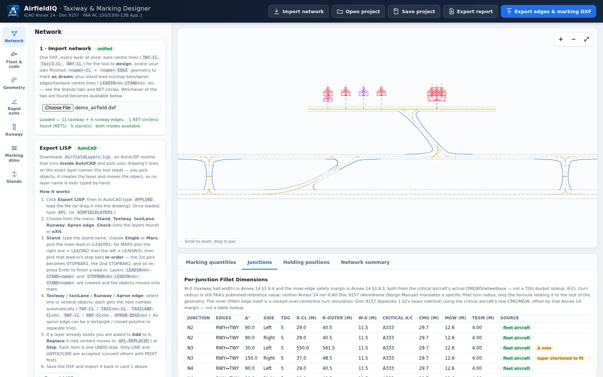The image size is (603, 377).
Task: Click Choose File for DXF import
Action: (x=58, y=108)
